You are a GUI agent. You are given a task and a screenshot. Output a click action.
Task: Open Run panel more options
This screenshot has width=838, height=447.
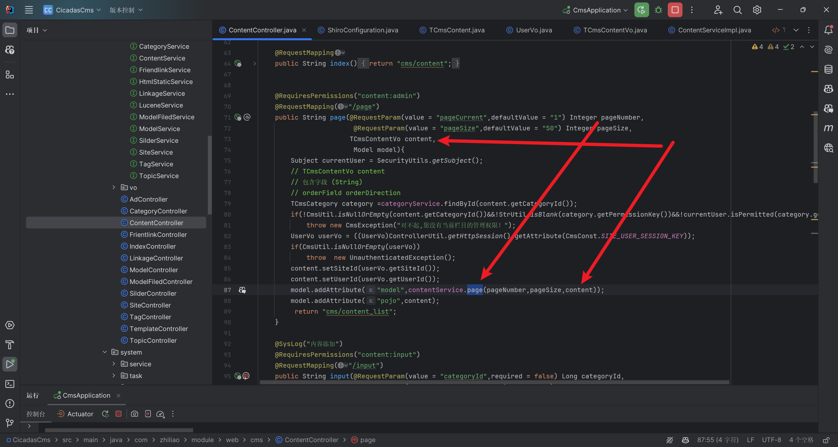(x=173, y=414)
